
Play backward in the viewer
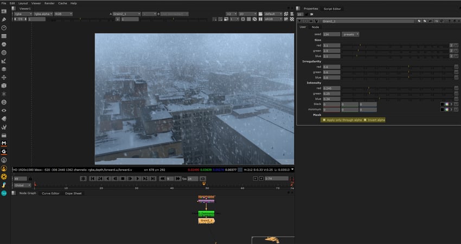click(107, 178)
